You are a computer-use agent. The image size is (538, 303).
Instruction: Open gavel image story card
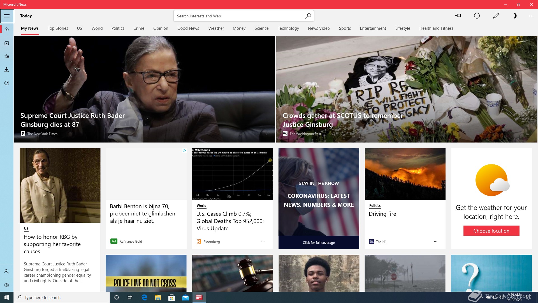point(232,273)
